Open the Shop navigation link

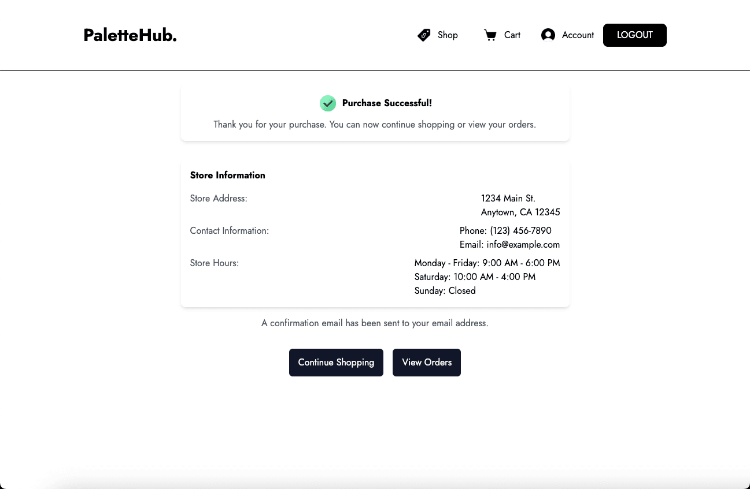[448, 35]
